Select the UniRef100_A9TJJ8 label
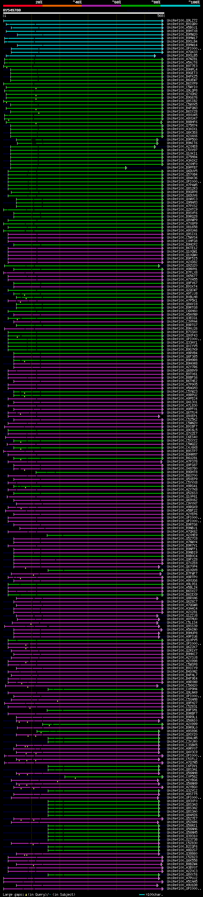 coord(182,293)
